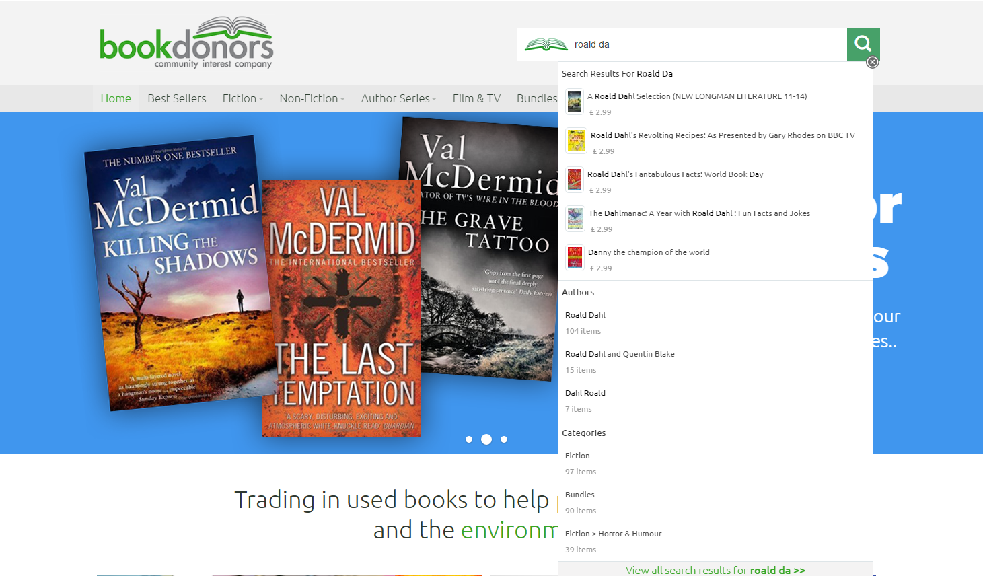Open Danny the champion cover thumbnail
The image size is (983, 576).
click(575, 258)
